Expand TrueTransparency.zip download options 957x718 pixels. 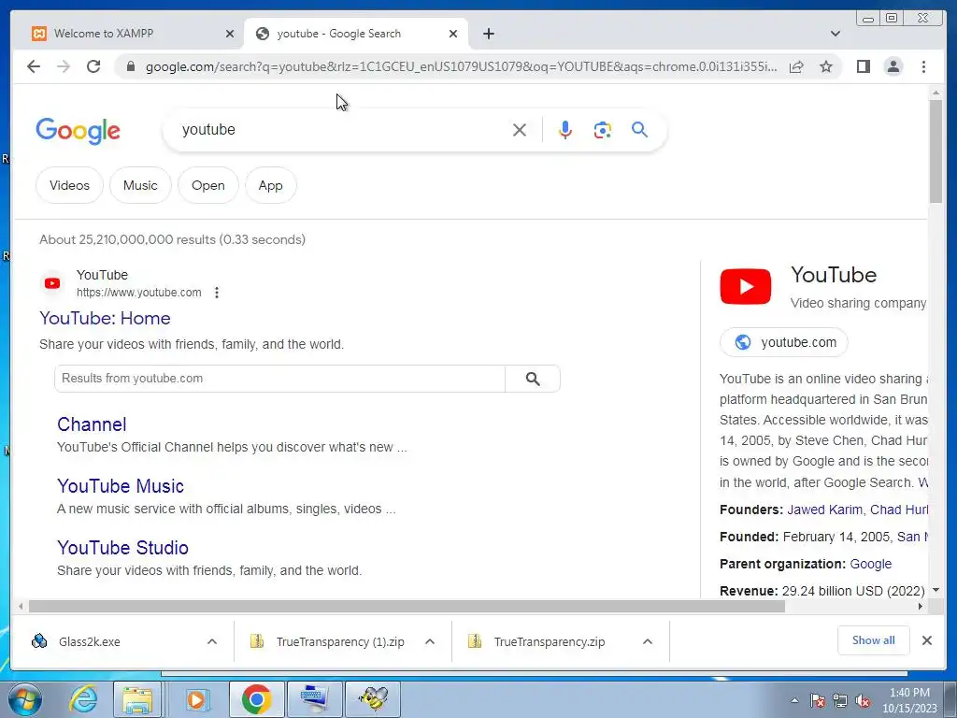click(648, 641)
